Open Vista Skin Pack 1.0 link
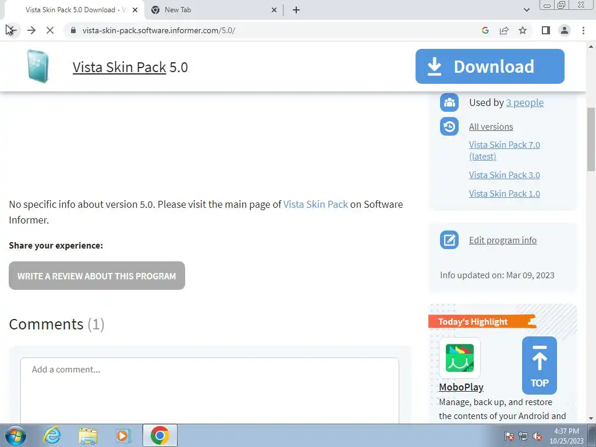This screenshot has width=596, height=447. pos(505,193)
